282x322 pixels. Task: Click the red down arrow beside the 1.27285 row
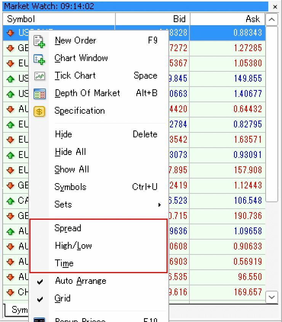coord(10,48)
